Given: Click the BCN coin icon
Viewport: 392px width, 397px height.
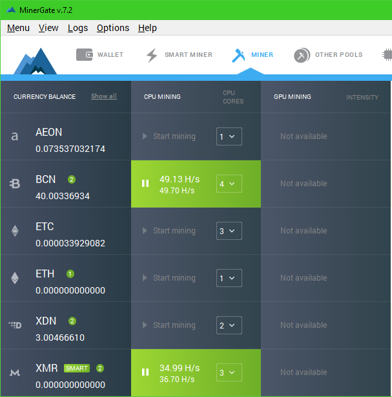Looking at the screenshot, I should (x=15, y=184).
